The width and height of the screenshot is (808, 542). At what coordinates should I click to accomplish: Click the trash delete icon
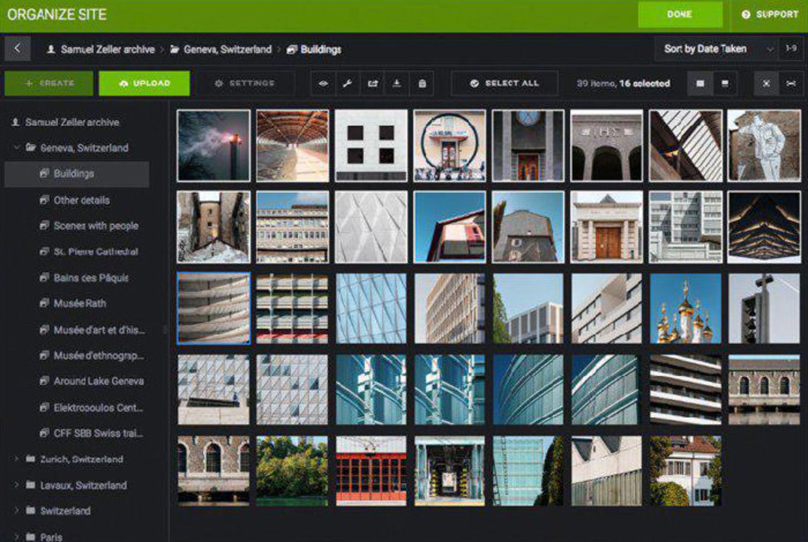(422, 84)
